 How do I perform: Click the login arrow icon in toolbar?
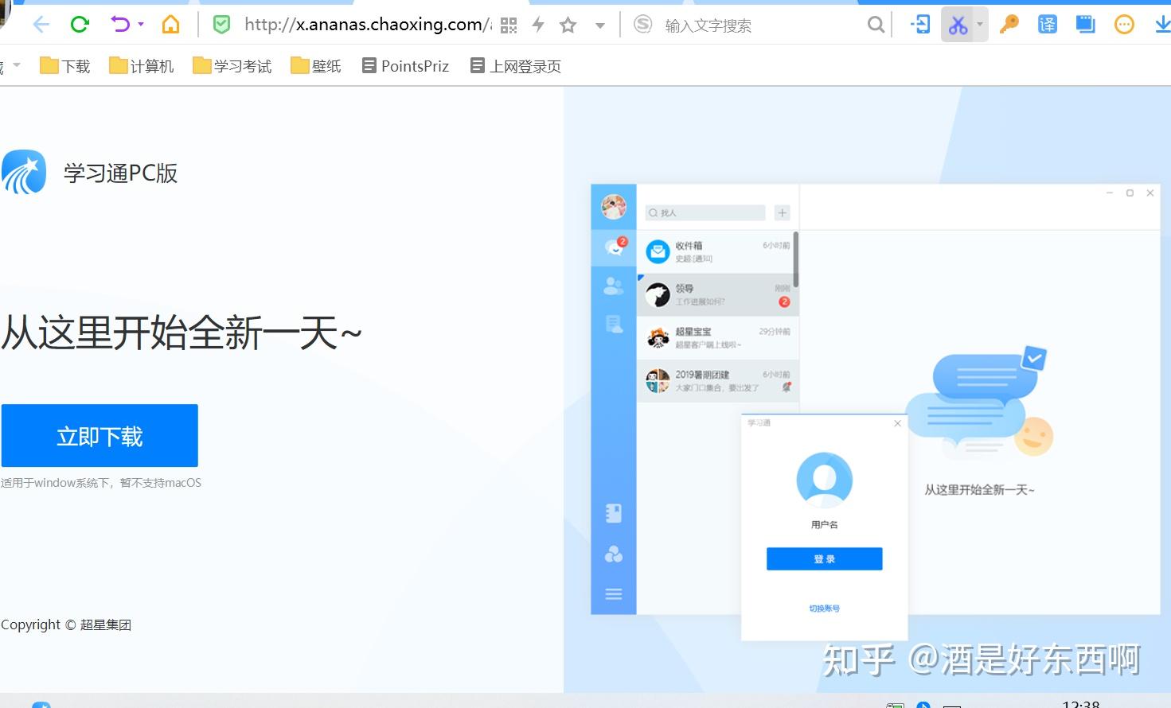(920, 25)
